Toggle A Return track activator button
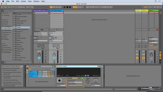 pos(137,58)
